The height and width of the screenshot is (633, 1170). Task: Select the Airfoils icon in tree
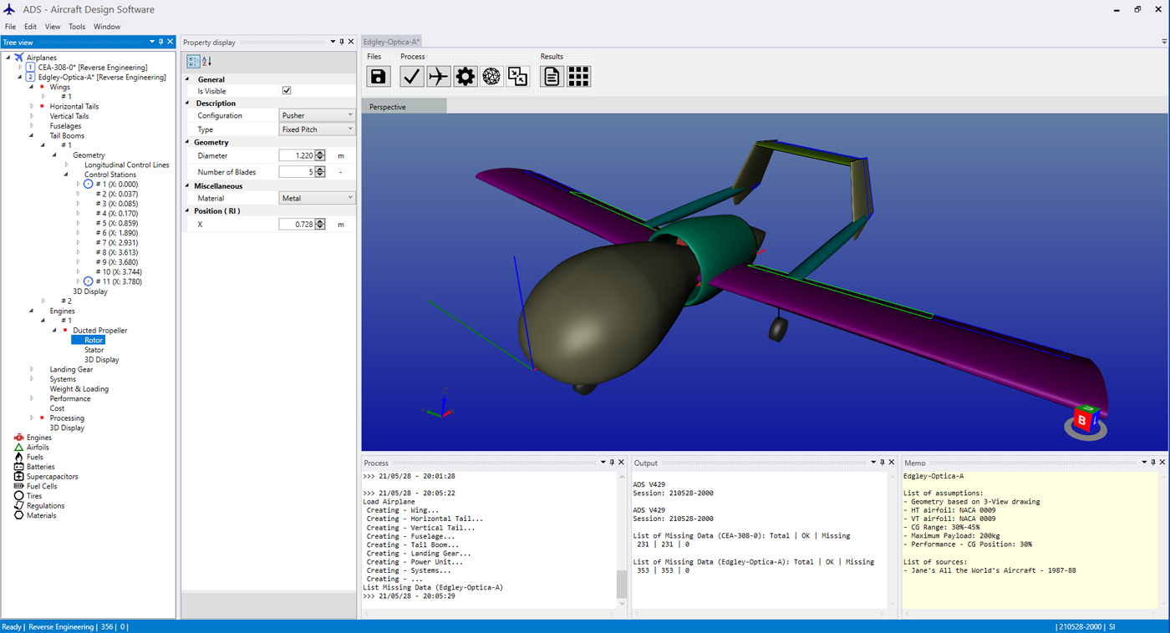(18, 448)
